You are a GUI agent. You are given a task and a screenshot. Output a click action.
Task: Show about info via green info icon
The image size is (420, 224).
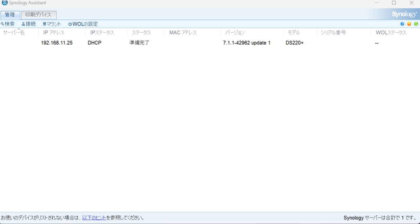416,24
